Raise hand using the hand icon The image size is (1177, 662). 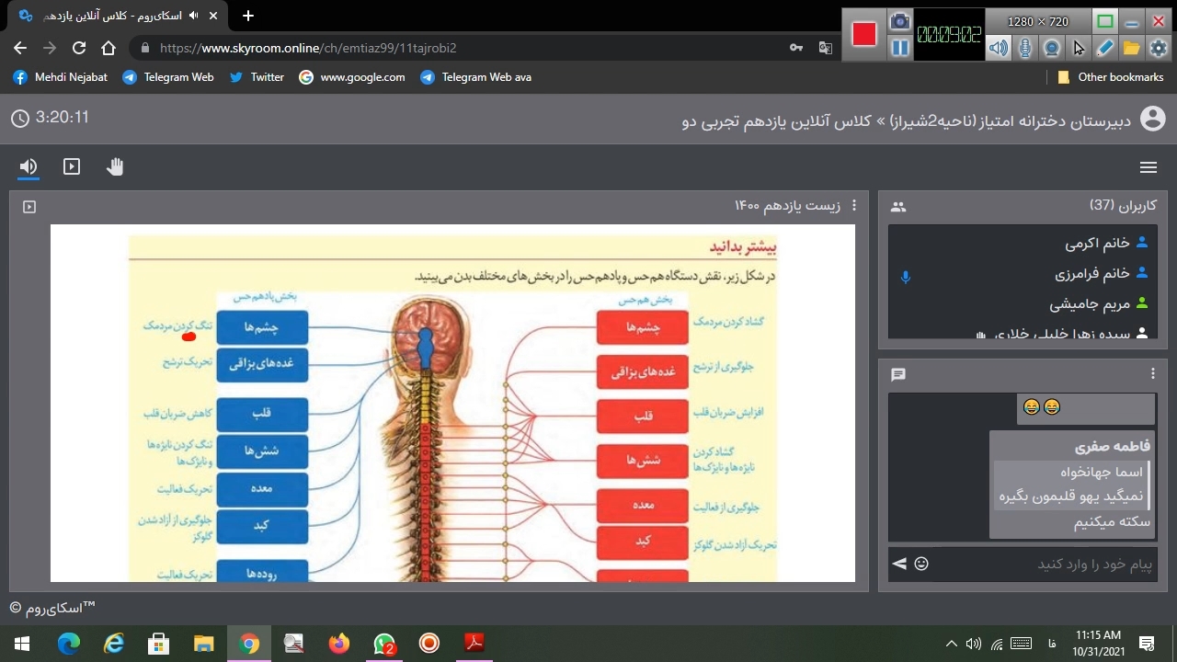coord(115,166)
